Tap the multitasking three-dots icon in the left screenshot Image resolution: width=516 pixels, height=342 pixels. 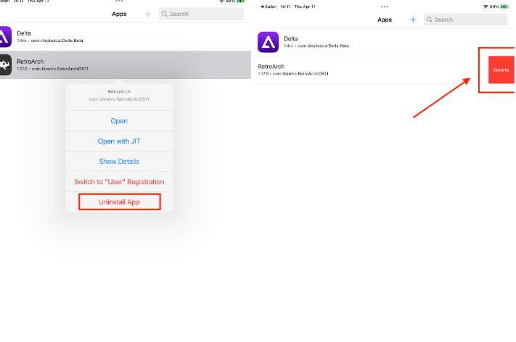coord(119,1)
